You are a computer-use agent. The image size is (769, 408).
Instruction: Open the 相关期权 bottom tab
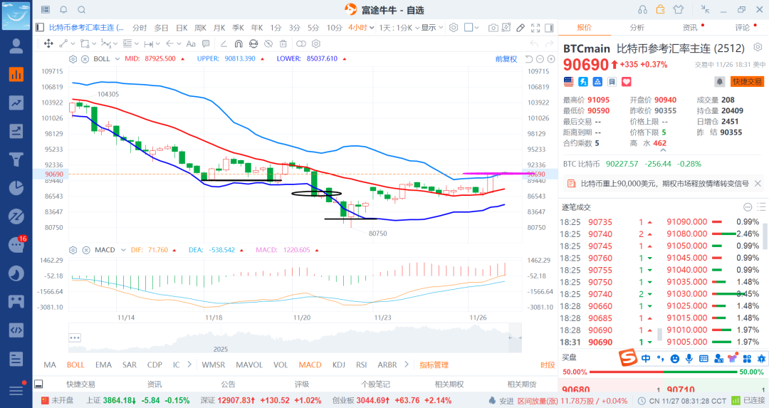[x=449, y=385]
